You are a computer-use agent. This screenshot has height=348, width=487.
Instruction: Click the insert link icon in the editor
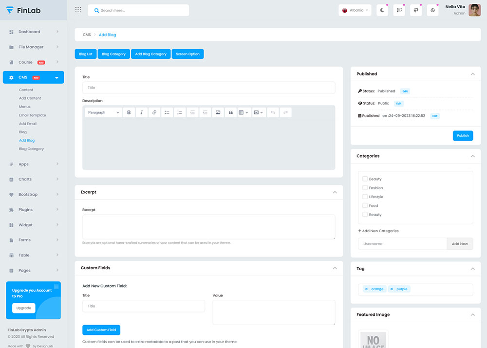(x=154, y=112)
